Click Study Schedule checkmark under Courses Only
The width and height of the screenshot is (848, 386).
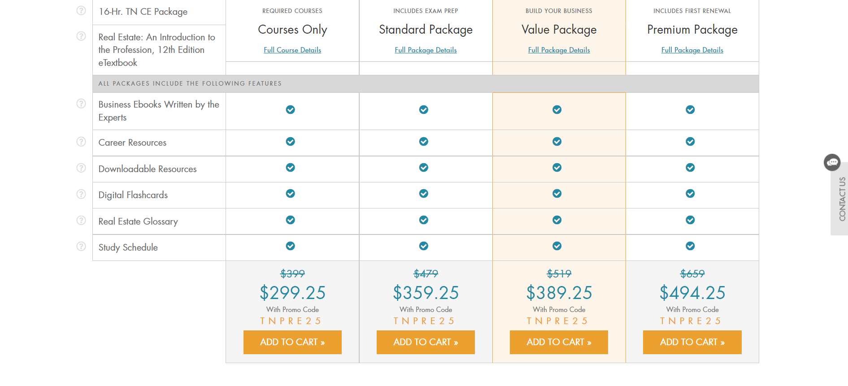pos(291,246)
